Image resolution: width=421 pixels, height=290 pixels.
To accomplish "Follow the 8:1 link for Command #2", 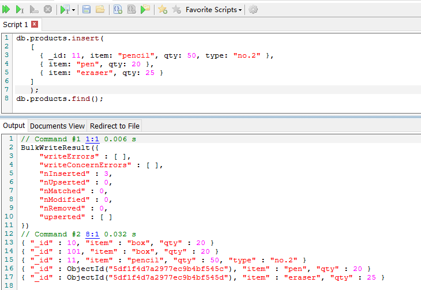I will (x=92, y=234).
